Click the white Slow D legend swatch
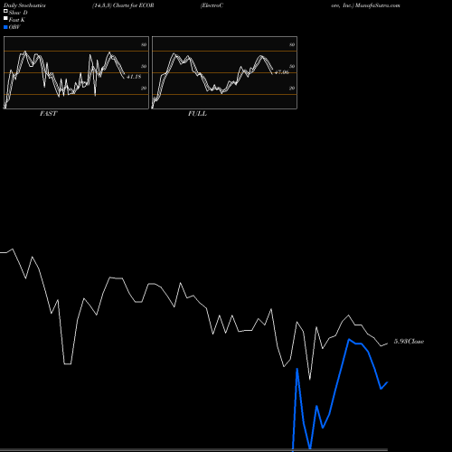The width and height of the screenshot is (452, 452). 5,12
